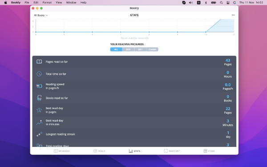Open the Goals tab icon

tap(95, 151)
